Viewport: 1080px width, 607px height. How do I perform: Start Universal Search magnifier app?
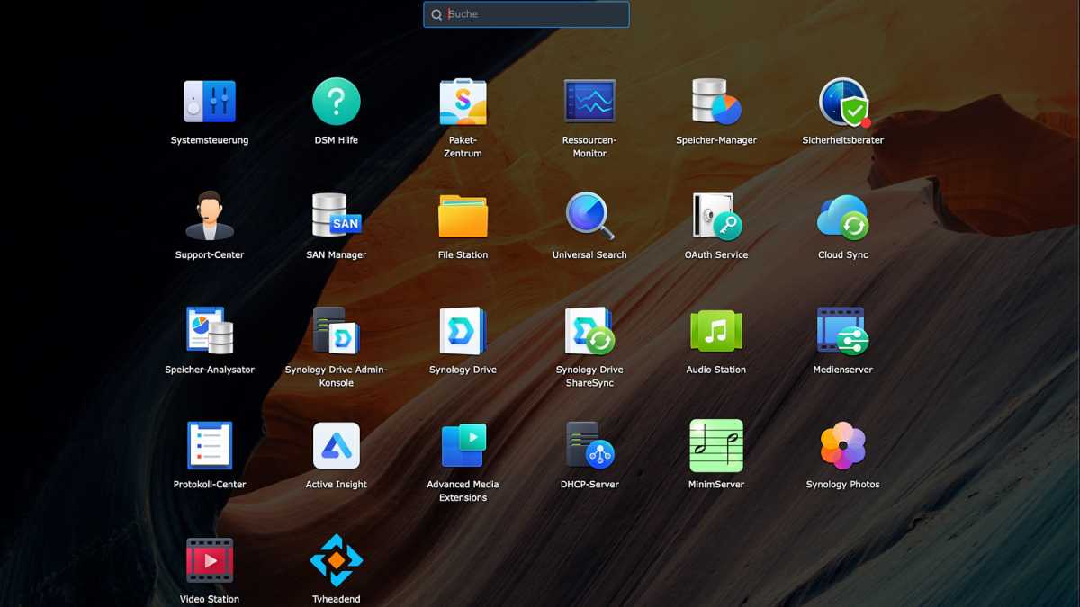pyautogui.click(x=589, y=216)
